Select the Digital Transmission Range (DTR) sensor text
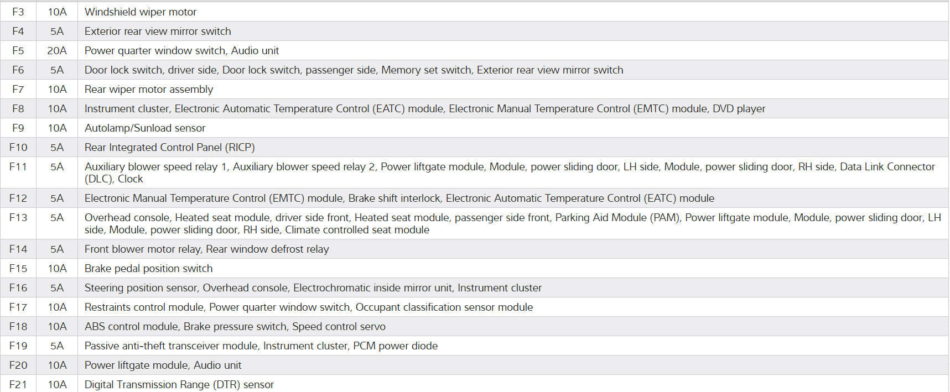950x392 pixels. [179, 384]
